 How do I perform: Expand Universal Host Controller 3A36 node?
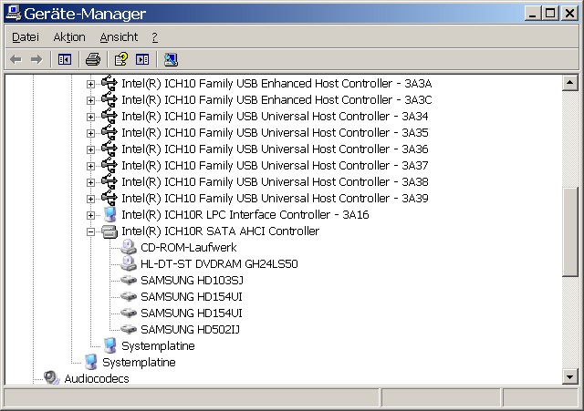coord(90,149)
